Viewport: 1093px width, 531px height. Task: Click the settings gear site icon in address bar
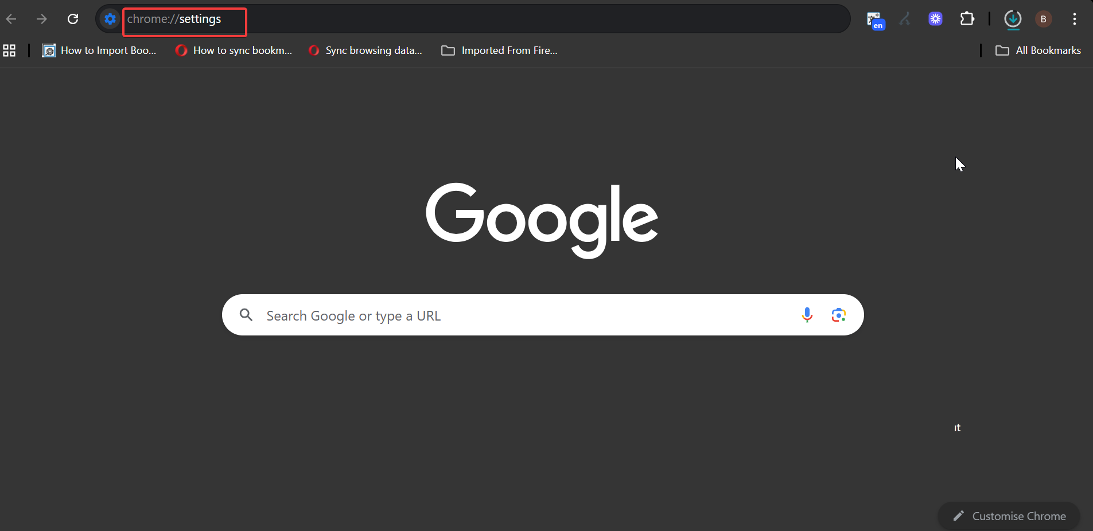point(110,19)
